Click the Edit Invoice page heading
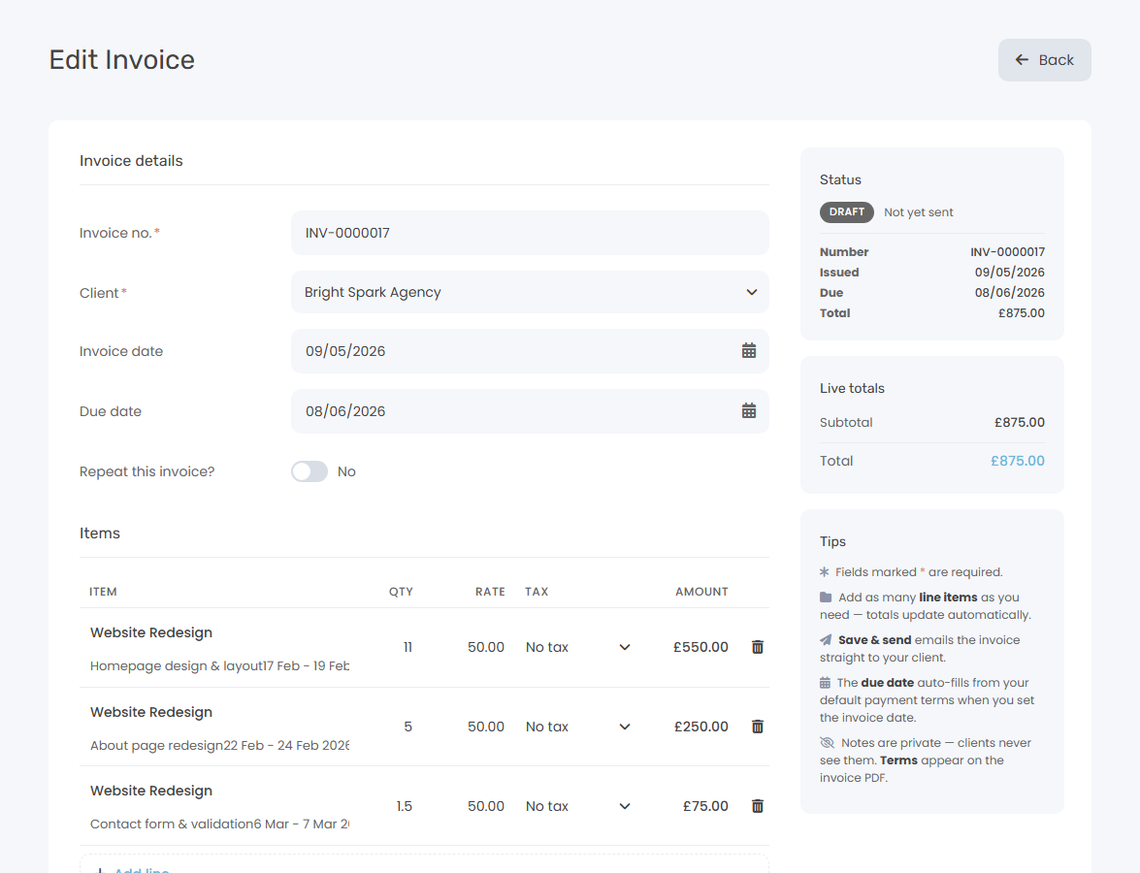The width and height of the screenshot is (1140, 873). coord(122,59)
